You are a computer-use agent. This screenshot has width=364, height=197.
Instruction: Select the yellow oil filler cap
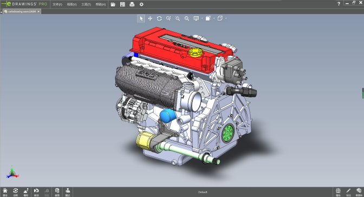click(x=195, y=52)
